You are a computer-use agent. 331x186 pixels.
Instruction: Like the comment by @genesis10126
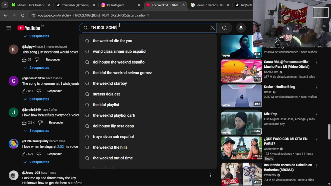point(24,91)
